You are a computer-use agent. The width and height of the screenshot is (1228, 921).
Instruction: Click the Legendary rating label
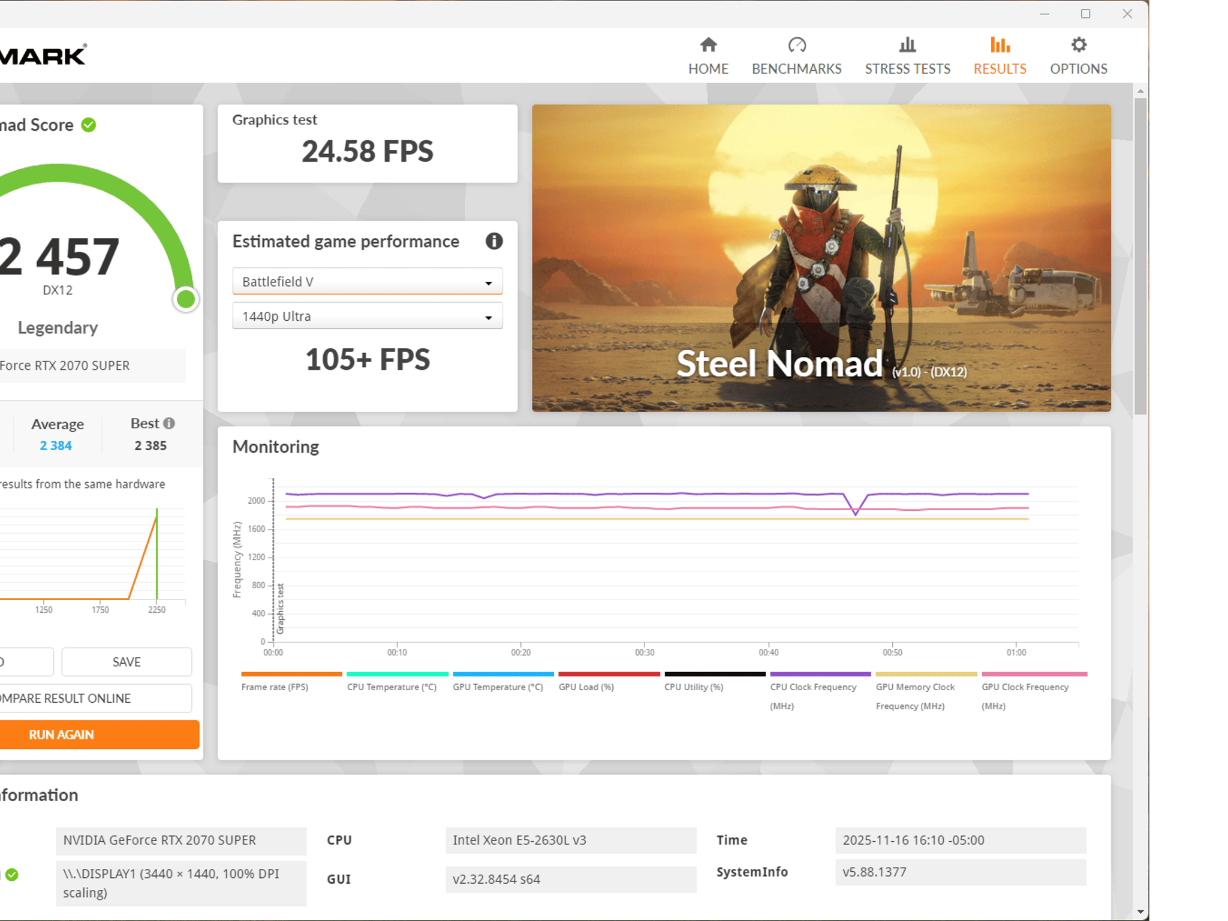pyautogui.click(x=58, y=327)
